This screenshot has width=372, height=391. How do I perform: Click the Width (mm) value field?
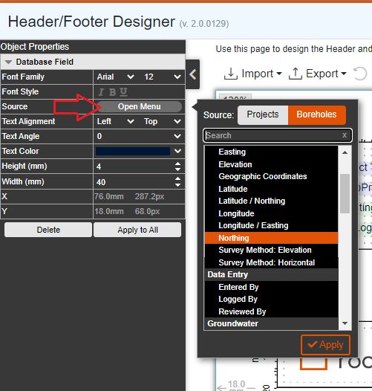134,182
